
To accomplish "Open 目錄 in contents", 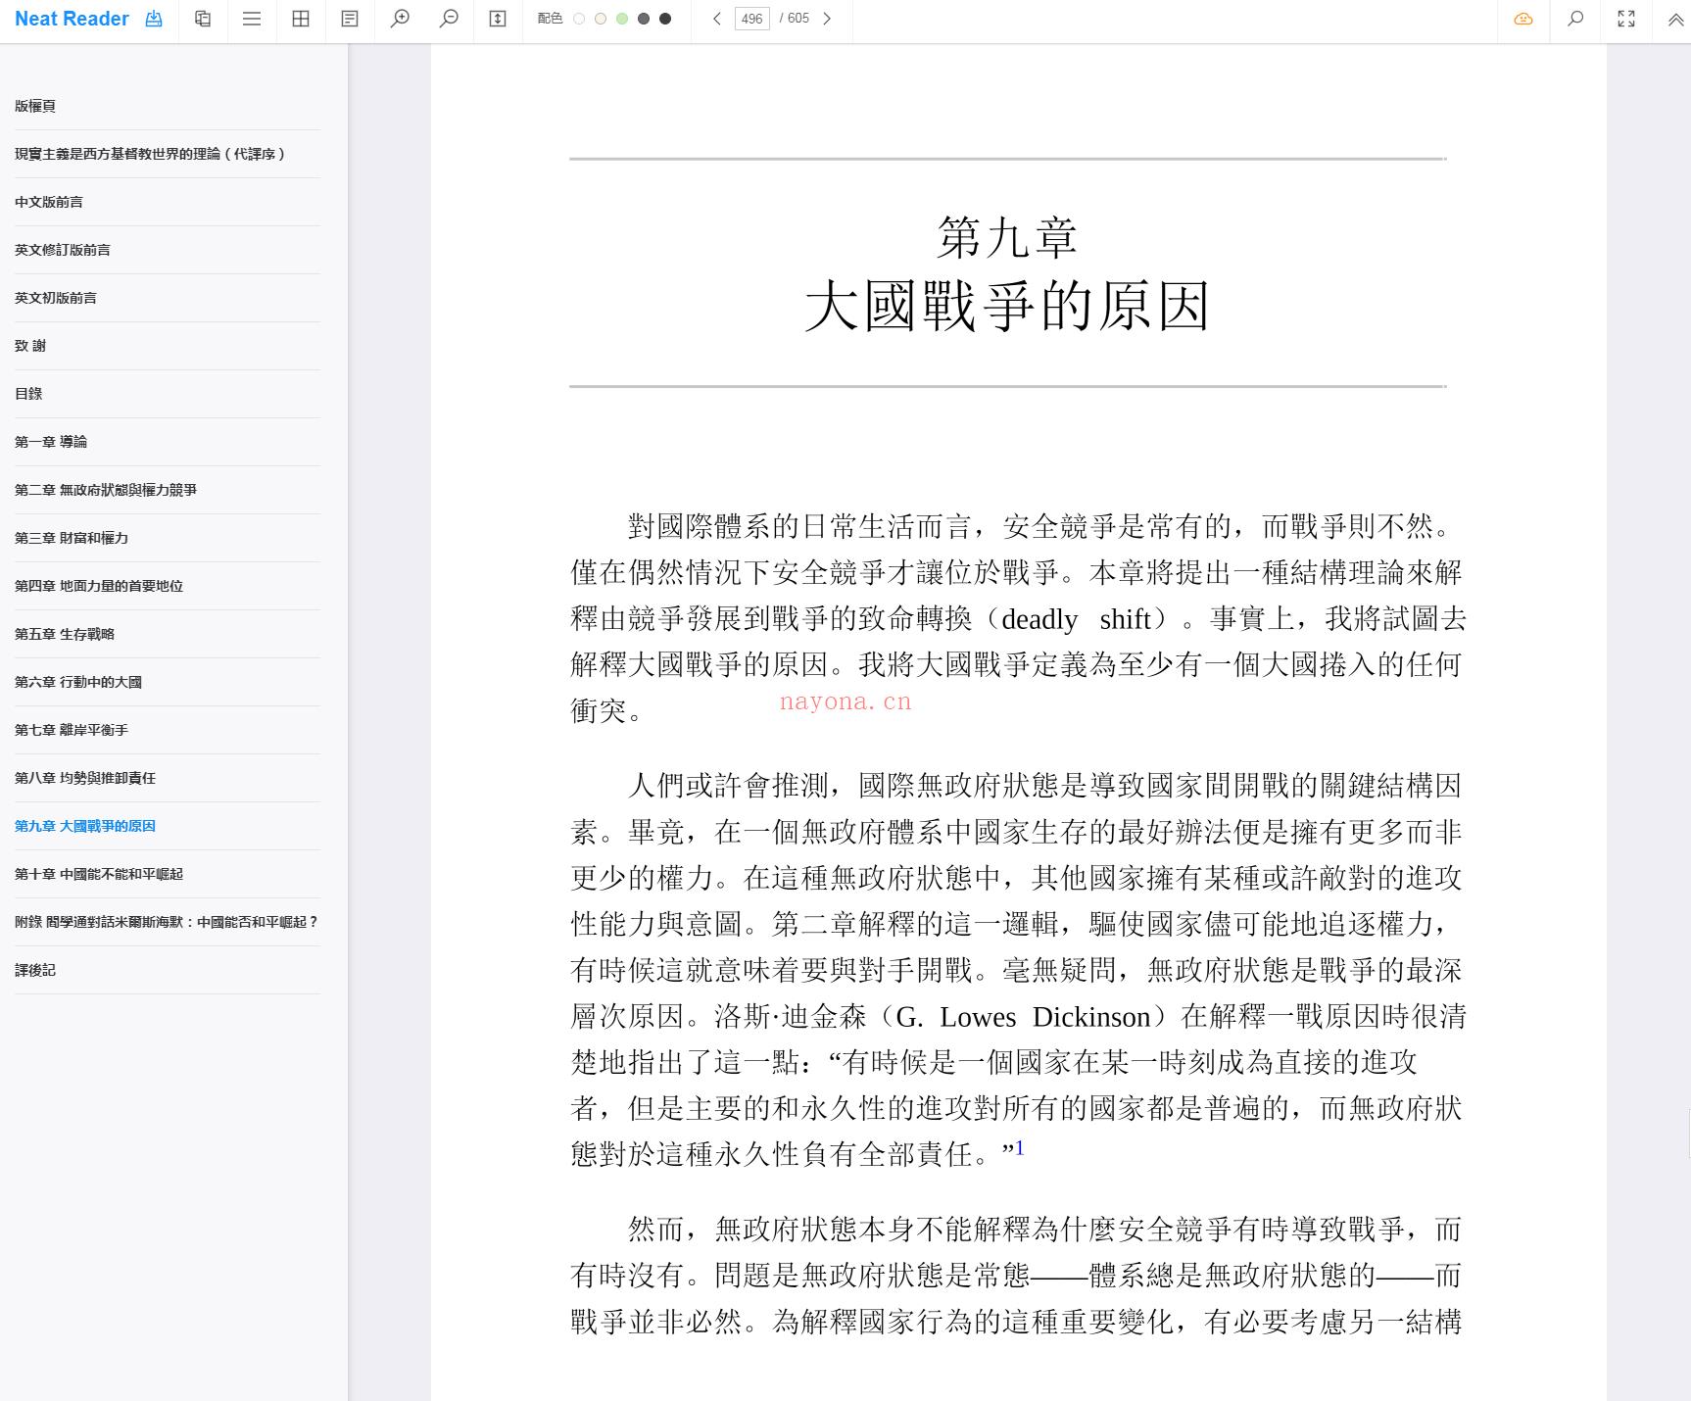I will (28, 394).
